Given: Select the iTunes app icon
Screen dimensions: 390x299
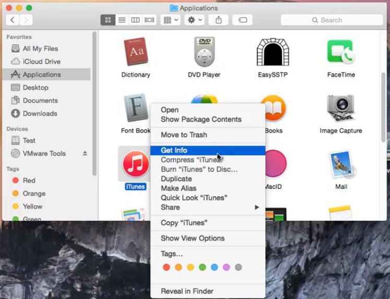Looking at the screenshot, I should click(x=136, y=164).
